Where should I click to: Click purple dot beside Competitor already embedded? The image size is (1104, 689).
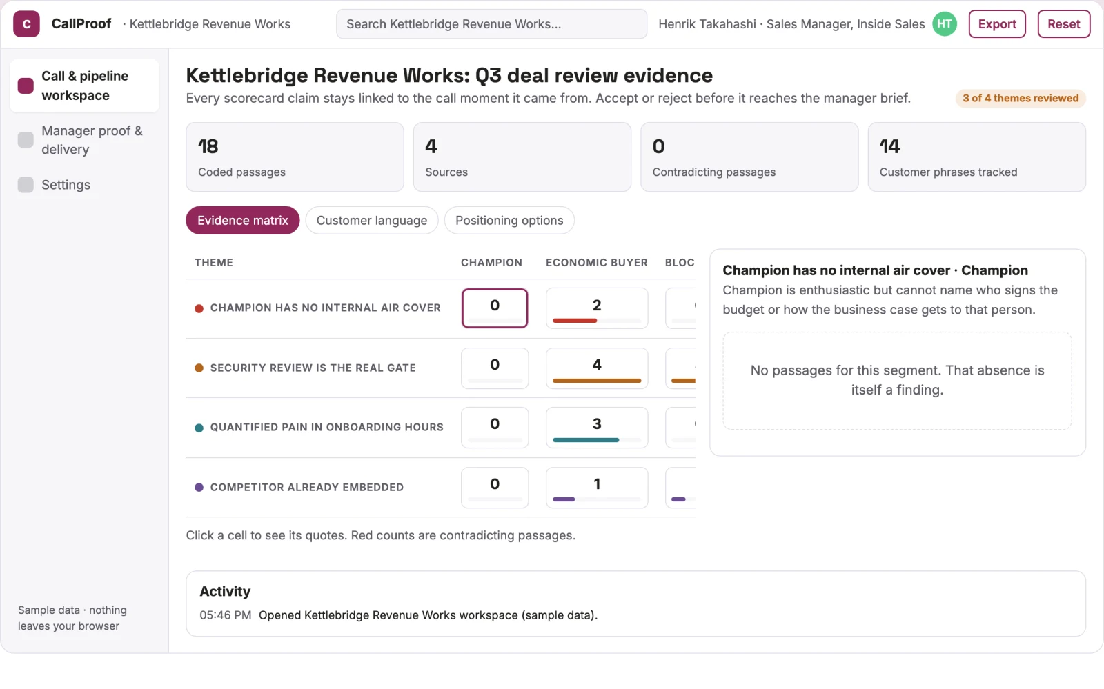pos(199,488)
